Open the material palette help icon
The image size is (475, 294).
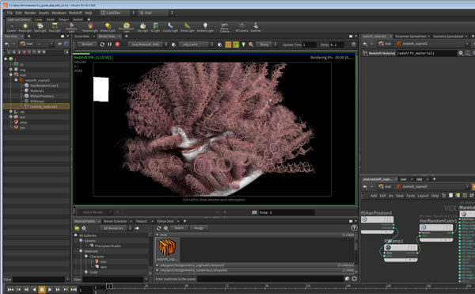click(x=354, y=228)
